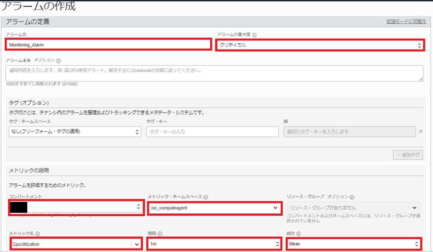Click info icon next to メトリック・ネームスペース
Screen dimensions: 433x252
pos(206,197)
